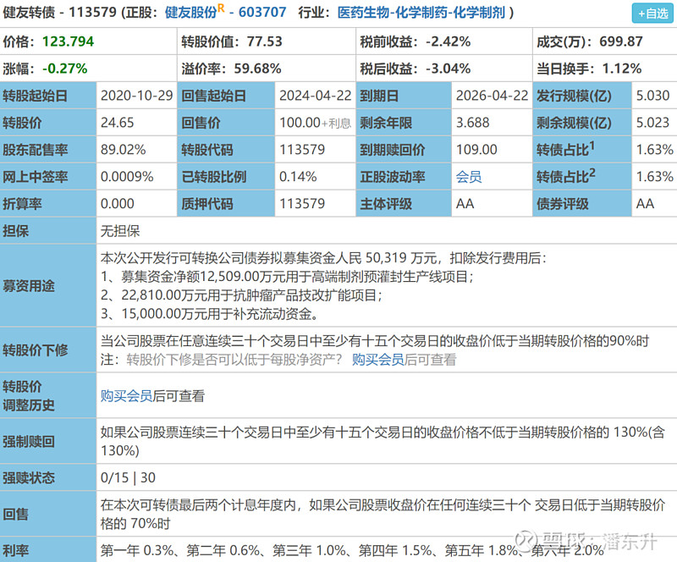Screen dimensions: 677x562
Task: Click the 担保 header cell
Action: pos(48,231)
